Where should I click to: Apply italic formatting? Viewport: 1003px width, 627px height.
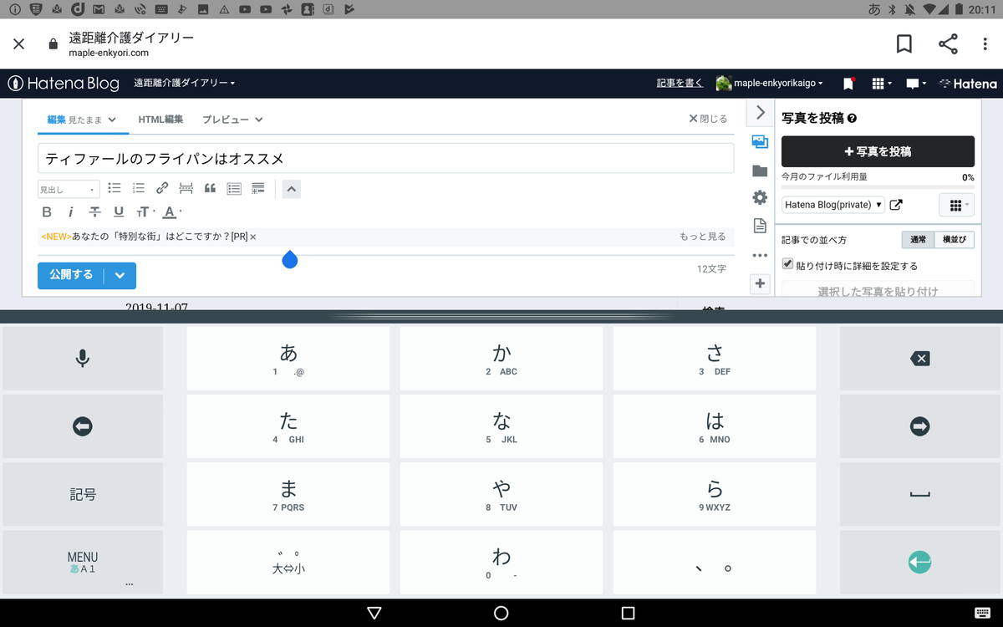coord(71,212)
